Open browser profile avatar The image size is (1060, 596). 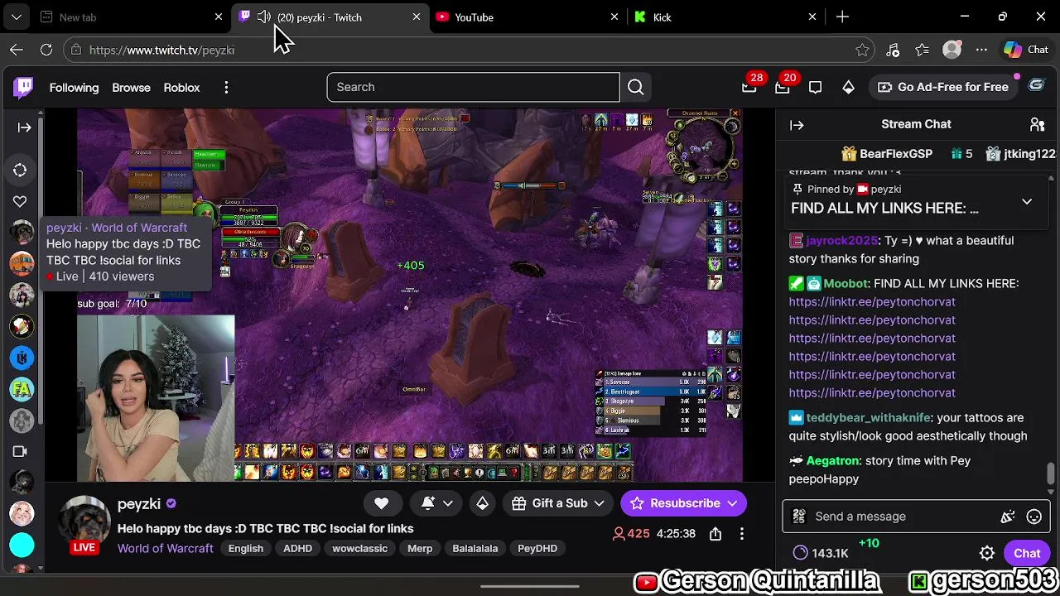click(x=952, y=50)
